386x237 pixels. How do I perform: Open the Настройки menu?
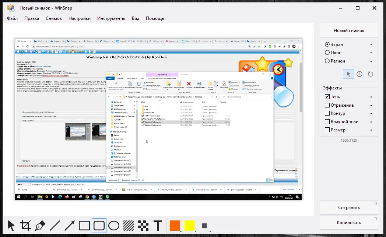(80, 18)
